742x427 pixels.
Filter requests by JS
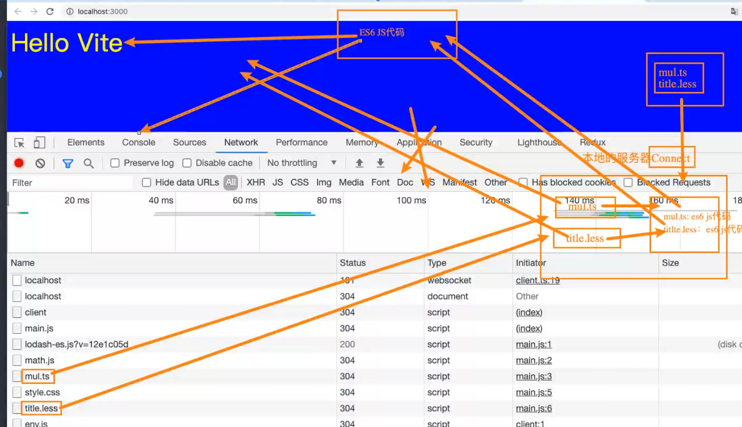pyautogui.click(x=278, y=182)
